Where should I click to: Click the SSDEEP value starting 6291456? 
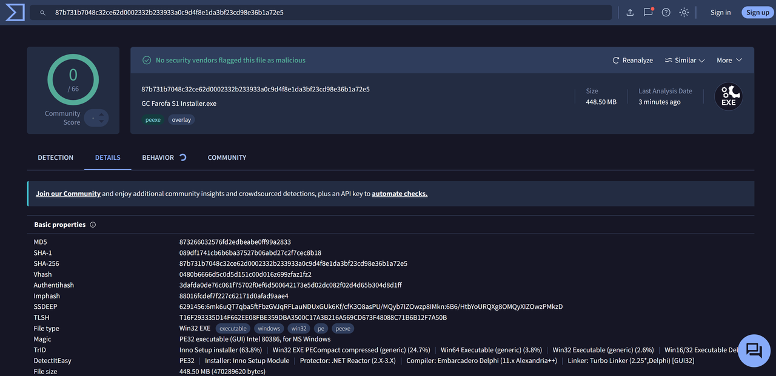click(x=371, y=307)
